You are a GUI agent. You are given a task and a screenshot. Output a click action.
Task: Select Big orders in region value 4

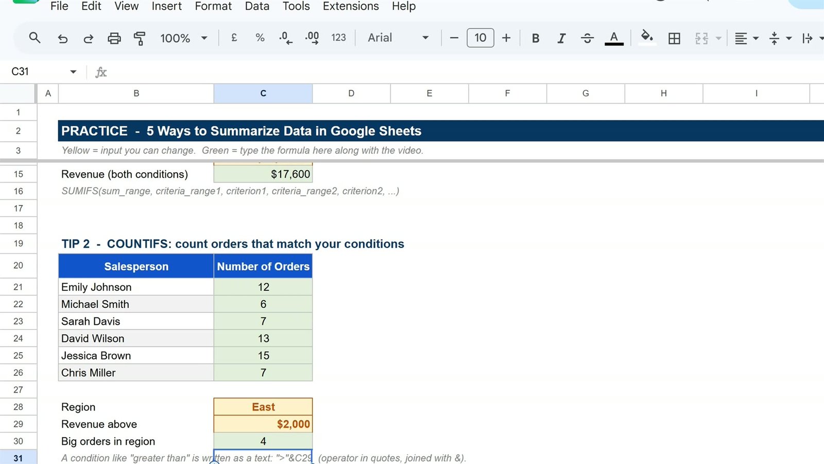coord(263,441)
